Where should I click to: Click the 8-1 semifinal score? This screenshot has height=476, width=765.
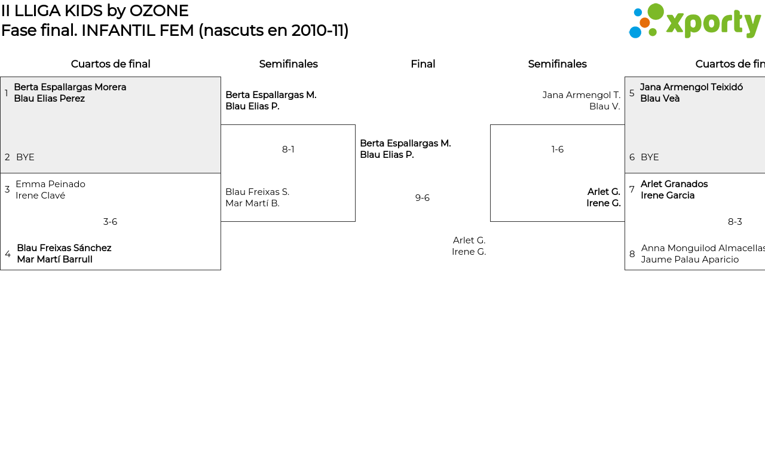(288, 149)
